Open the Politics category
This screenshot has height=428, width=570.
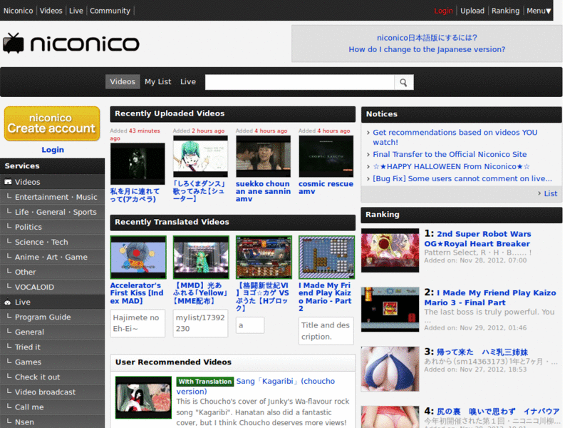(52, 227)
